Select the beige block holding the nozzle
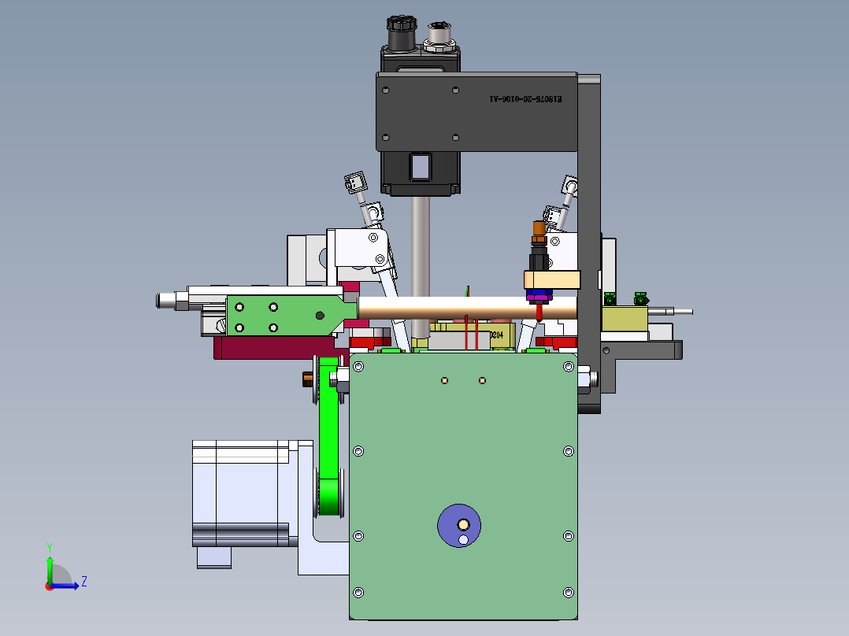849x636 pixels. click(x=552, y=280)
